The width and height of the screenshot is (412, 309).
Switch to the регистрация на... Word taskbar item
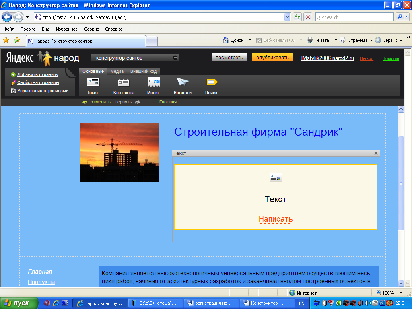(211, 303)
